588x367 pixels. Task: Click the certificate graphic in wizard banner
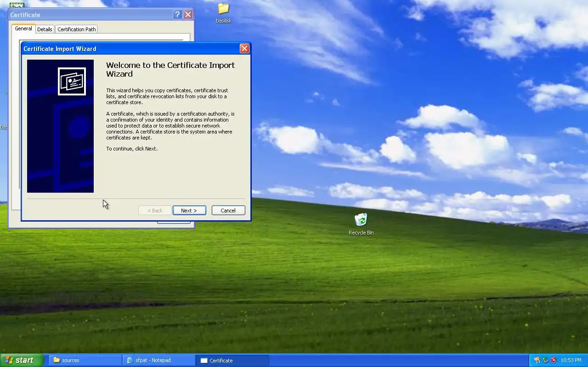[x=72, y=82]
